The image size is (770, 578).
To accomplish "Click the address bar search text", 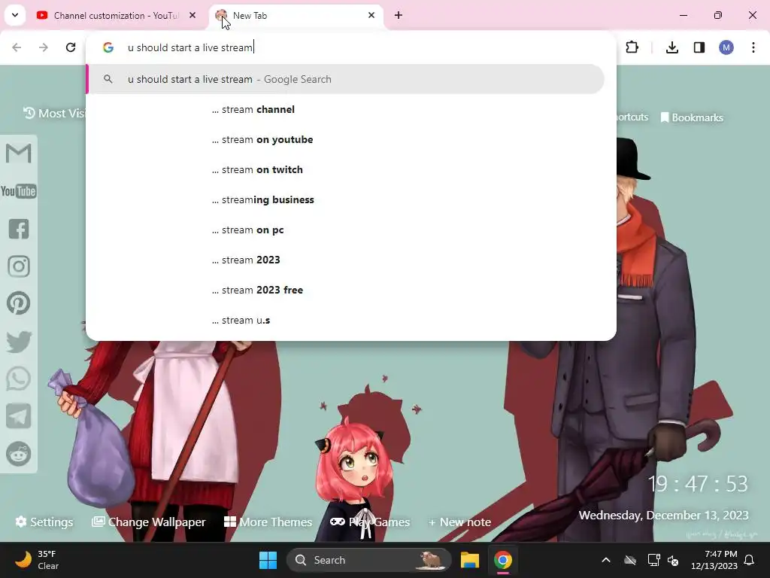I will click(190, 47).
